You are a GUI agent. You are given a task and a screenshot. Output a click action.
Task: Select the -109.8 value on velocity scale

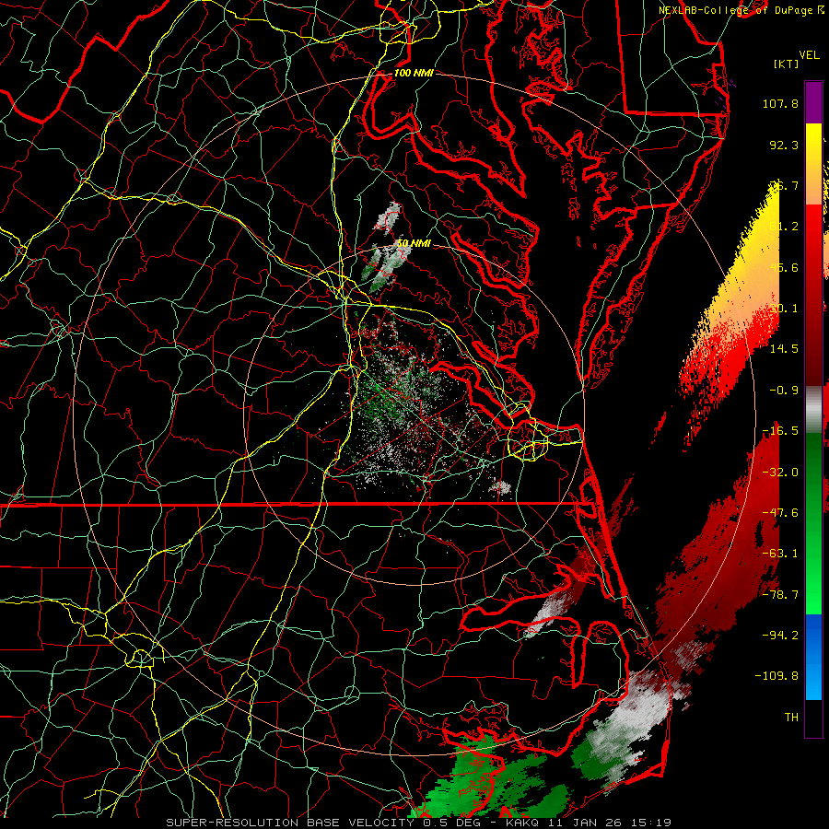pyautogui.click(x=776, y=676)
